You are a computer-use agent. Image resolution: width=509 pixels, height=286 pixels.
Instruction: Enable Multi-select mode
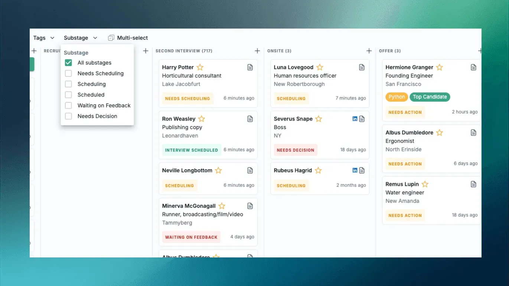click(x=128, y=38)
